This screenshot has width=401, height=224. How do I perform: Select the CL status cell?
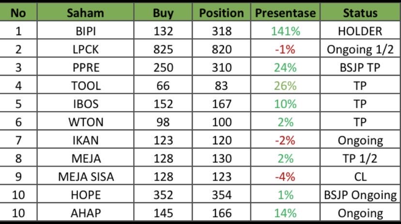(x=360, y=177)
